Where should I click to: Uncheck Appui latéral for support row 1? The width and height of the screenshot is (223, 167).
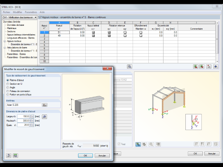pyautogui.click(x=93, y=33)
